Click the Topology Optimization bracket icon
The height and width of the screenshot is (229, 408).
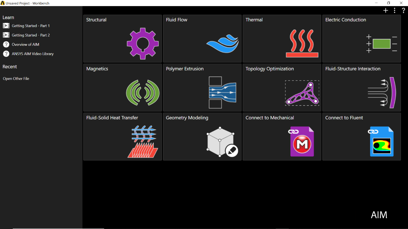tap(302, 93)
